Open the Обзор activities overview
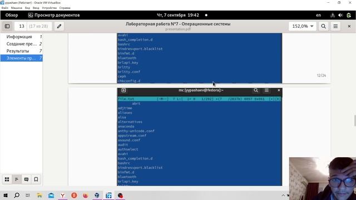Viewport: 356px width, 200px height. 12,15
